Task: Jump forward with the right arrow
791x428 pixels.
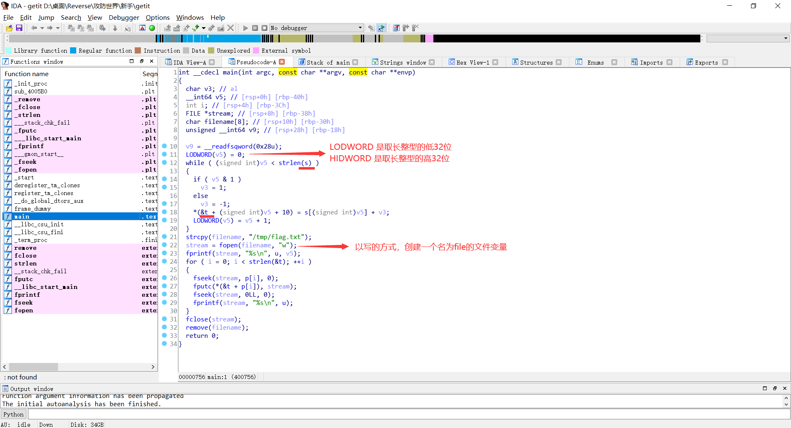Action: 50,28
